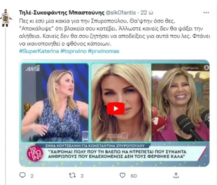The image size is (217, 185).
Task: Open the Τηλέ-Συκοφάντης Μπαστούνης display name
Action: point(62,13)
